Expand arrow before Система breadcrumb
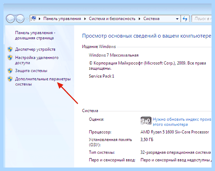This screenshot has height=171, width=215. point(139,19)
